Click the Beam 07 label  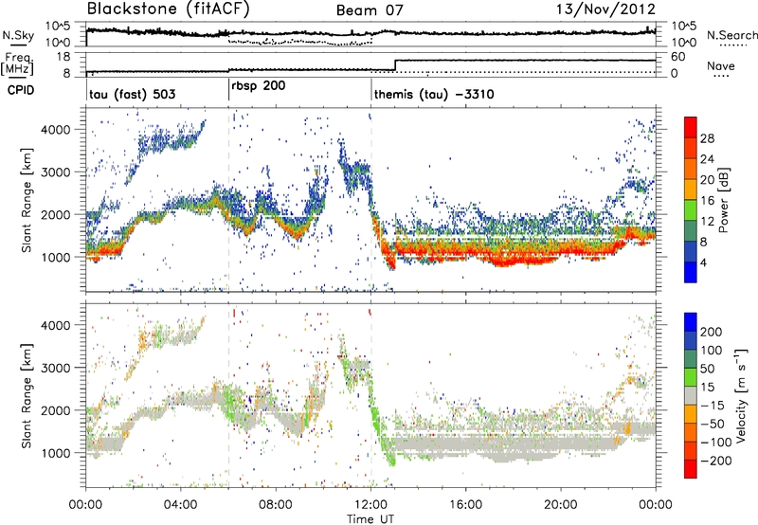pyautogui.click(x=370, y=10)
